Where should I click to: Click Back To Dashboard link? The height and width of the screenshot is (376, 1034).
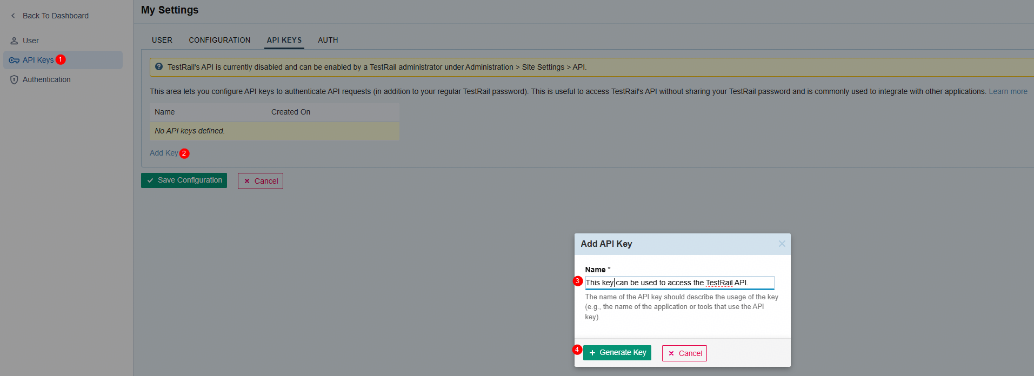click(56, 16)
